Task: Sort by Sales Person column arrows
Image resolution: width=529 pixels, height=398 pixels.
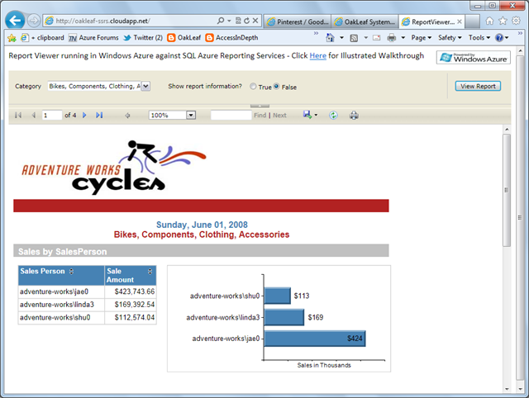Action: (x=71, y=272)
